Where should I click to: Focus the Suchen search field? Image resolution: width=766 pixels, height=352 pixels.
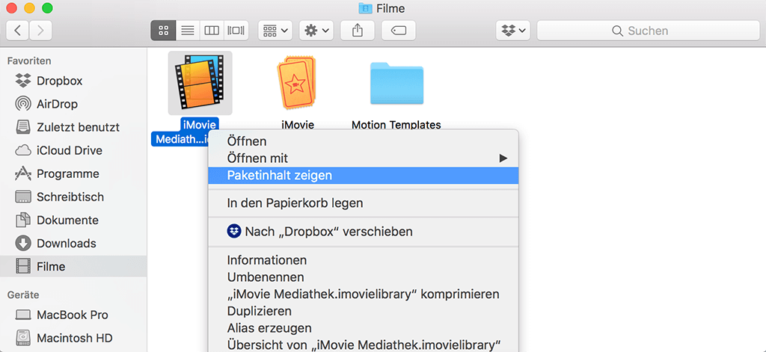pyautogui.click(x=649, y=31)
